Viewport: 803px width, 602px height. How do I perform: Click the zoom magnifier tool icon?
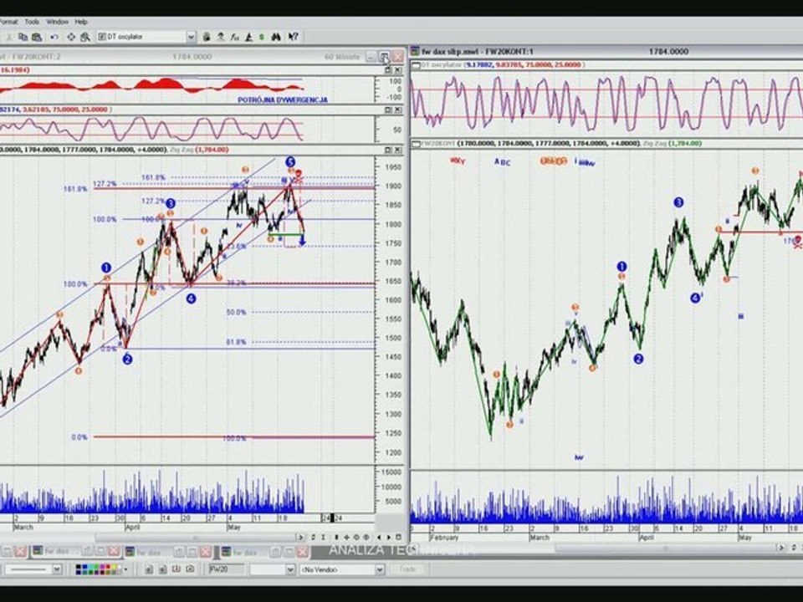click(x=85, y=37)
